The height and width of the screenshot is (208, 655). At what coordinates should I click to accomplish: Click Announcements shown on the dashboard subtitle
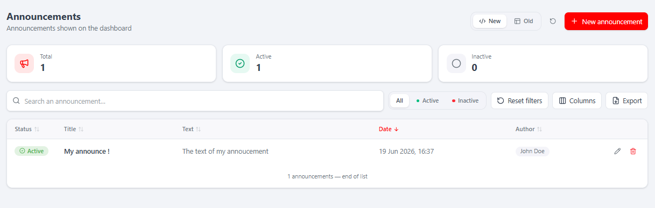[69, 28]
